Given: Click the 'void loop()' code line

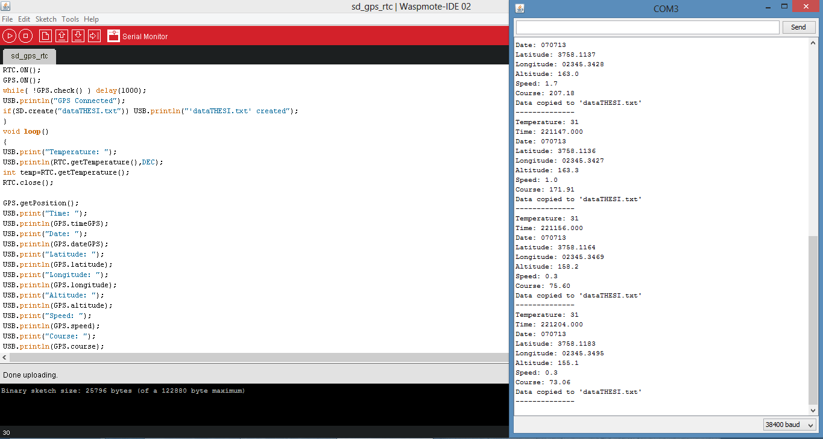Looking at the screenshot, I should (25, 131).
